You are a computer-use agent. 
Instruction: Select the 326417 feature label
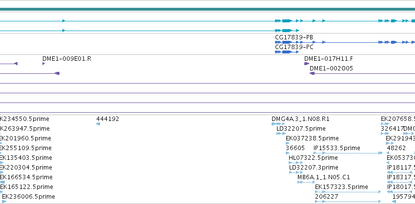(392, 129)
